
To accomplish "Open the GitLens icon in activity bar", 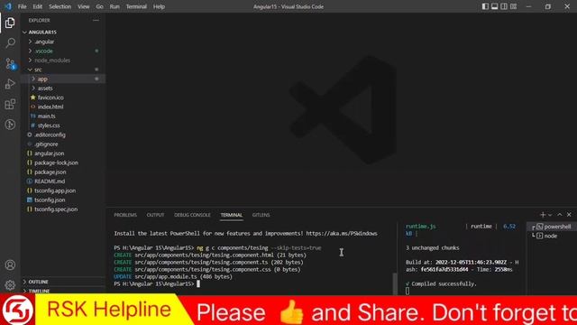I will click(10, 125).
